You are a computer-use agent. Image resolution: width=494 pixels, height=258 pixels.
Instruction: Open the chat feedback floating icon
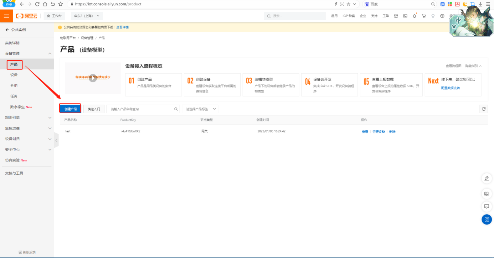(487, 206)
